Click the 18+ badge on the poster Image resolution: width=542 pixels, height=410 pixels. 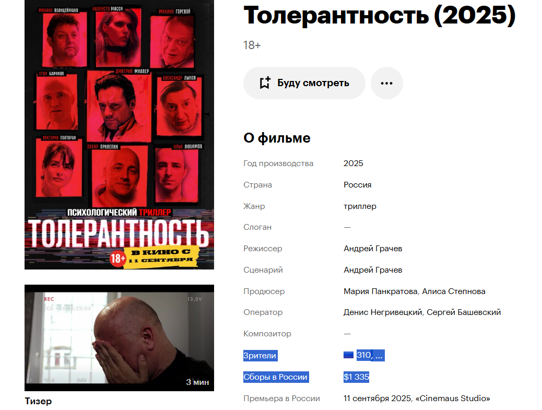[117, 258]
